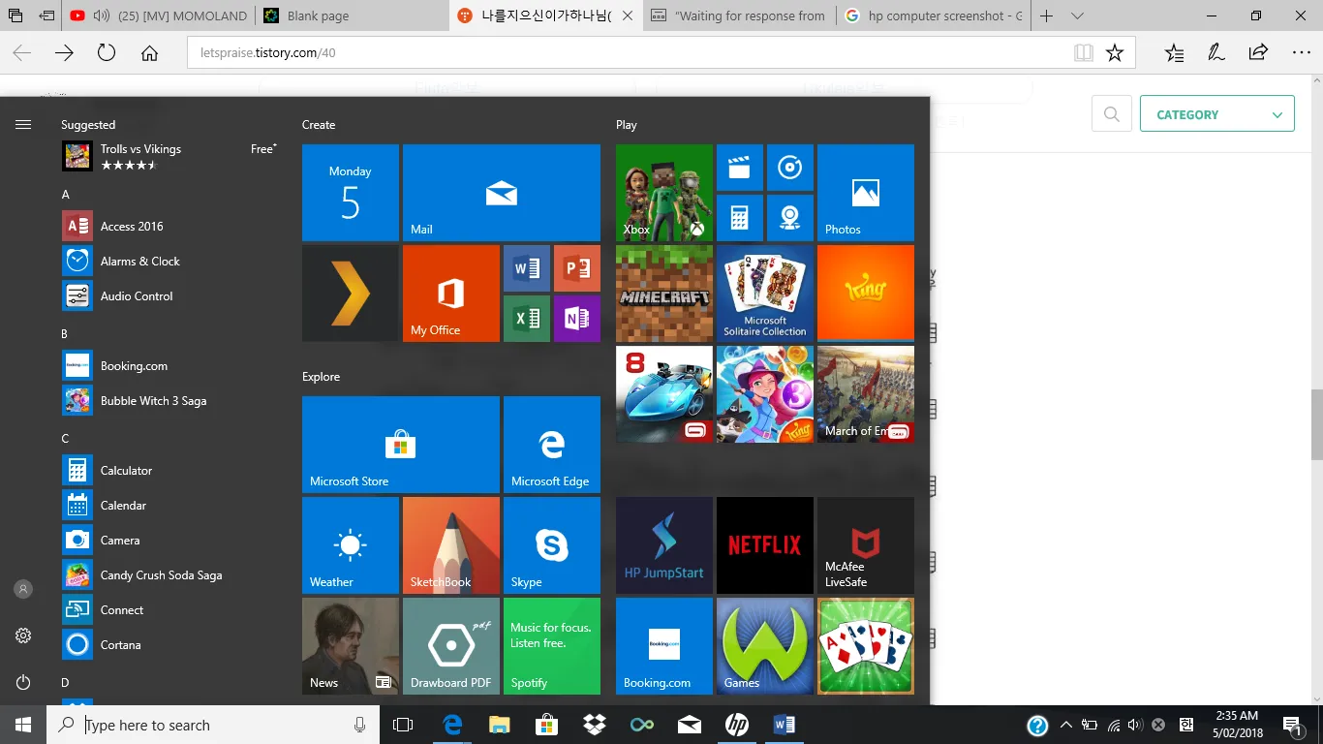Toggle the Reading view icon in address bar

pos(1084,53)
